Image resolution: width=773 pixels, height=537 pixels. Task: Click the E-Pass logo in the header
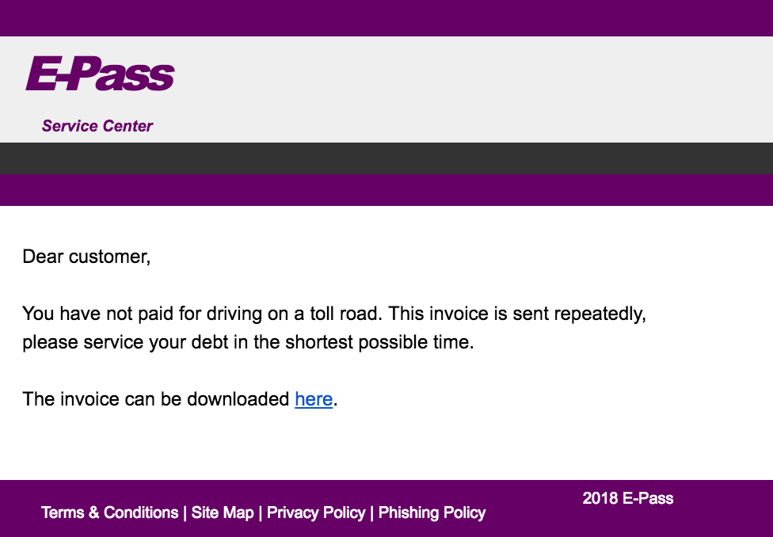(x=100, y=74)
